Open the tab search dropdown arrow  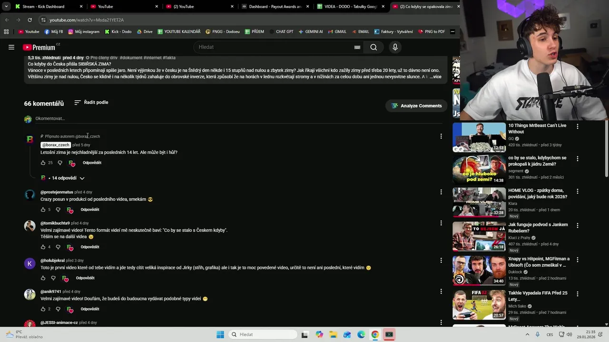6,7
